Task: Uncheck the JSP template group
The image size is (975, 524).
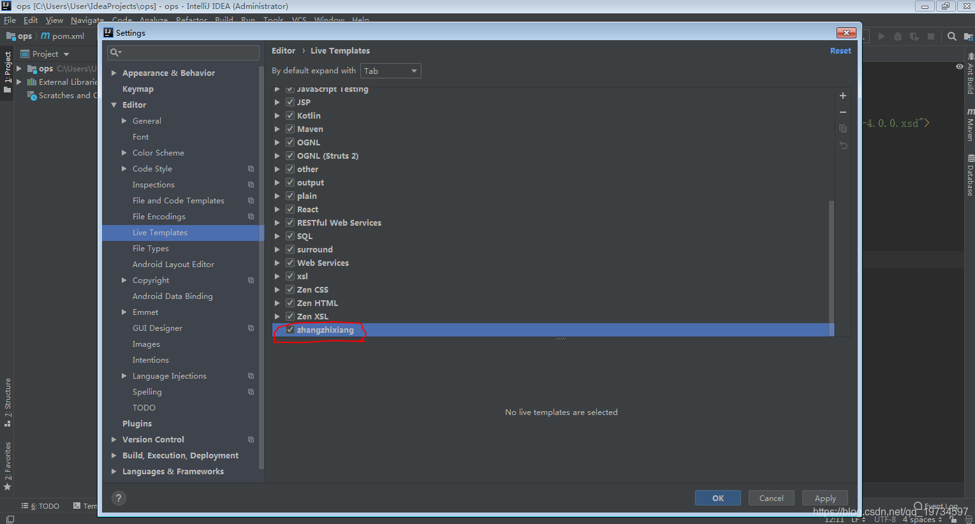Action: (290, 102)
